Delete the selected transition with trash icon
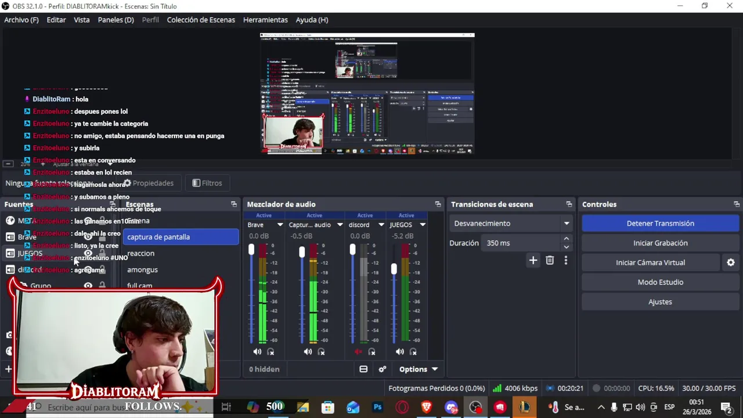 (x=550, y=260)
